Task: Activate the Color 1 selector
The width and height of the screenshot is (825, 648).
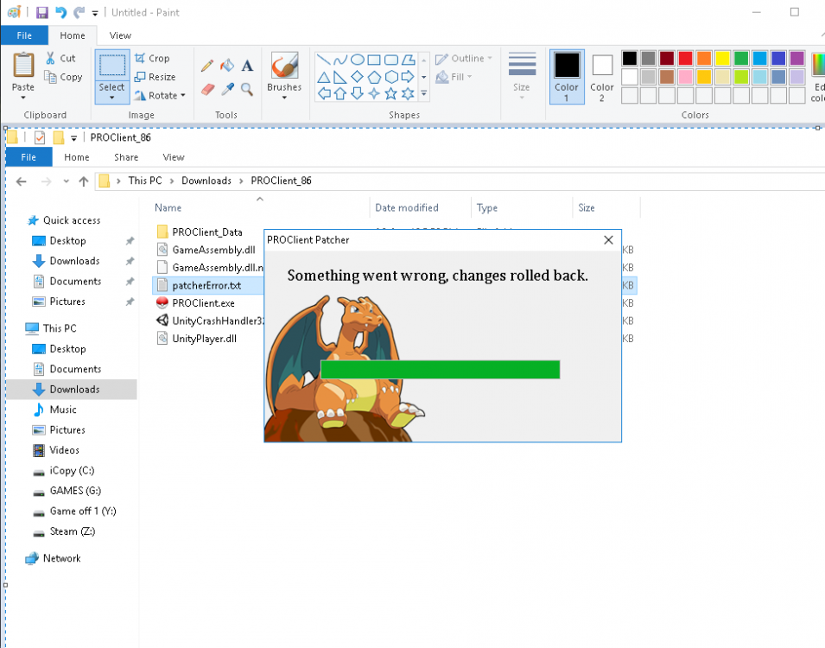Action: tap(567, 77)
